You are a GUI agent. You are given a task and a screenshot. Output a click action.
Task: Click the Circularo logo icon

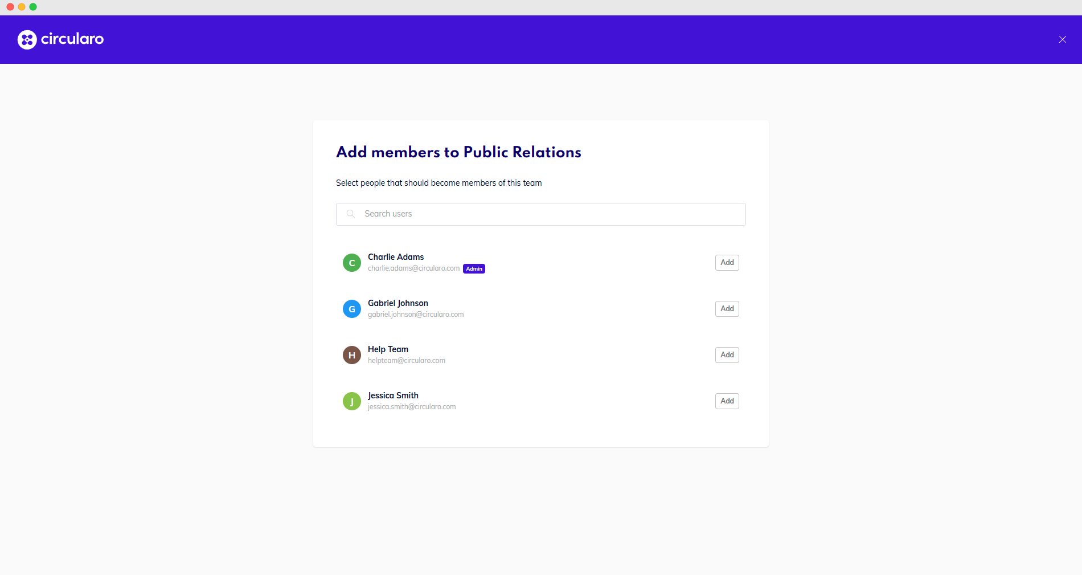(x=26, y=39)
